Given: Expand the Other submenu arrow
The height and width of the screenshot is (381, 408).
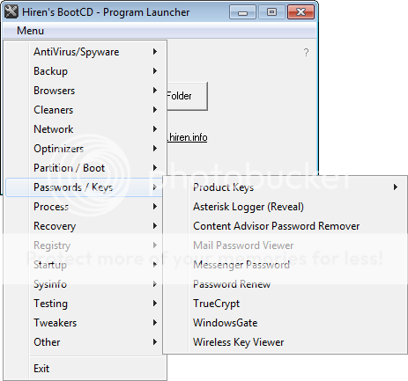Looking at the screenshot, I should click(155, 342).
